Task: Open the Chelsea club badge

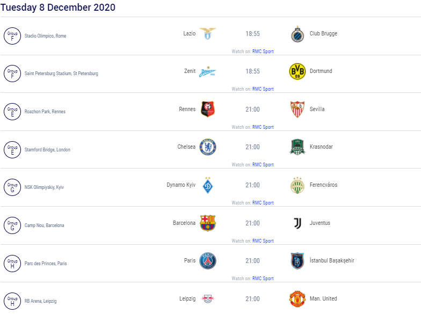Action: [x=207, y=147]
